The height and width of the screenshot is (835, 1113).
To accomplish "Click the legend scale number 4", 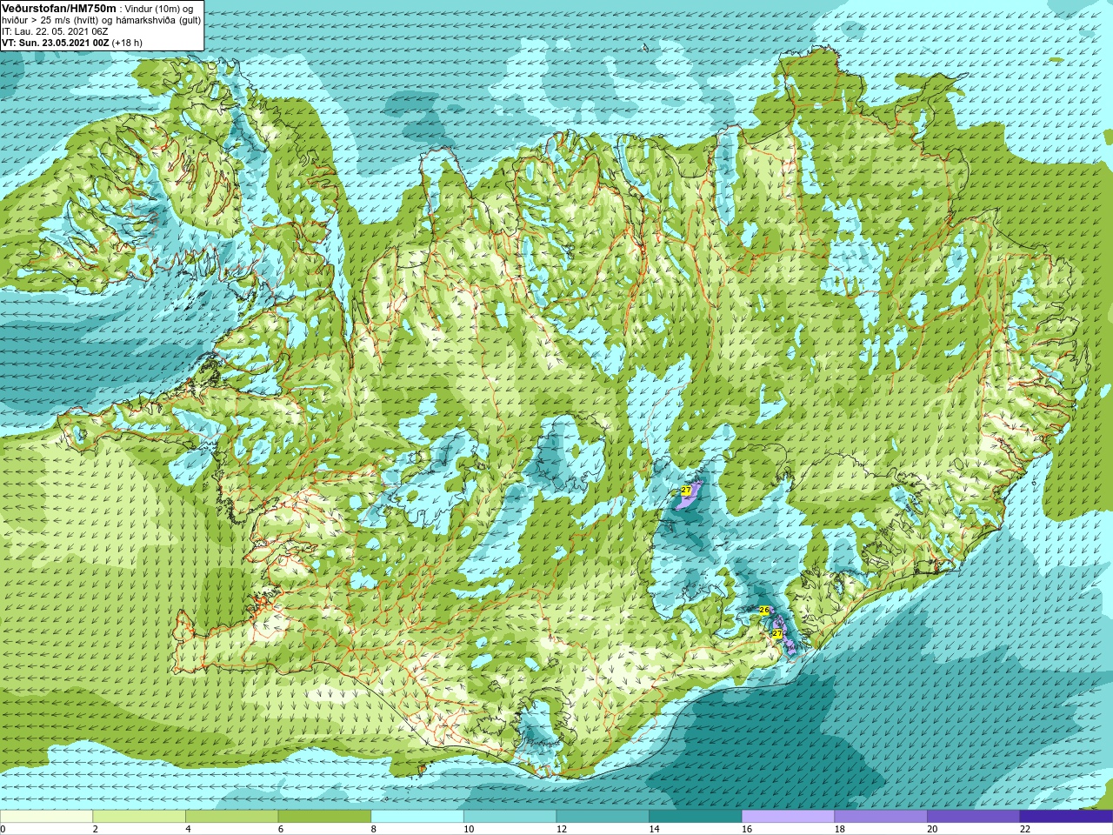I will pyautogui.click(x=188, y=829).
